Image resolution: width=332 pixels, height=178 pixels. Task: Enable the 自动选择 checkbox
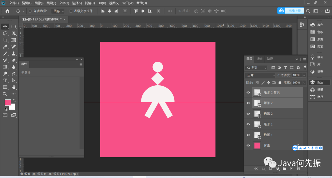click(x=30, y=11)
